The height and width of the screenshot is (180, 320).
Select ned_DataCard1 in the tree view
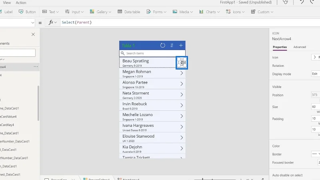pos(10,174)
